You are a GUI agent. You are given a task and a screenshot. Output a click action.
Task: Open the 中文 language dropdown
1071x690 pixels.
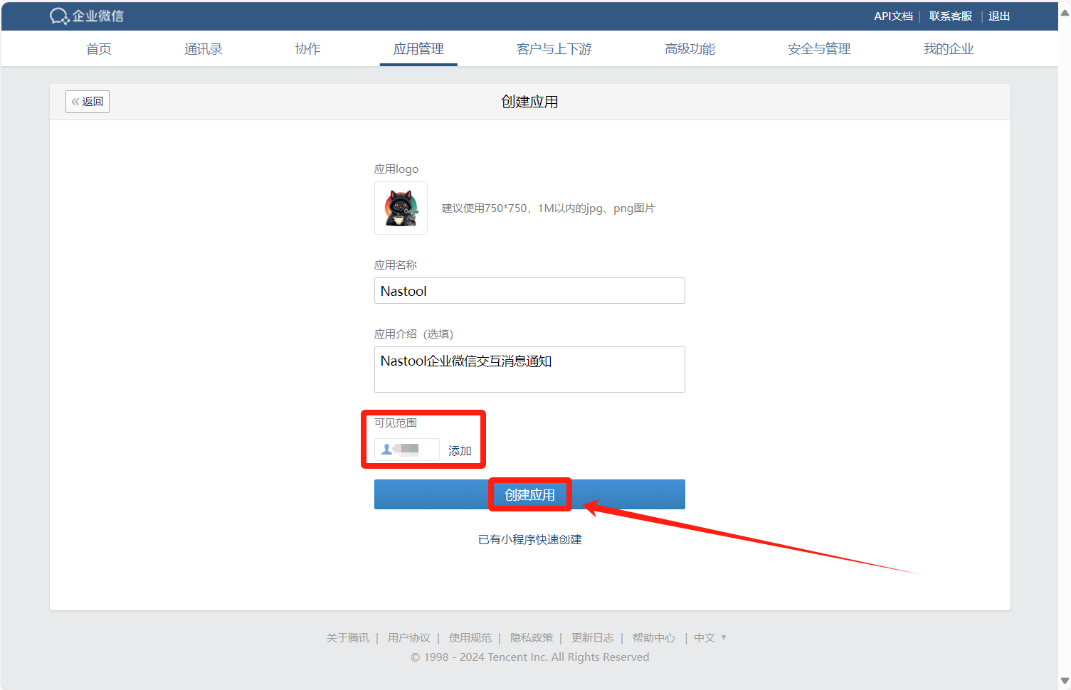[x=709, y=638]
